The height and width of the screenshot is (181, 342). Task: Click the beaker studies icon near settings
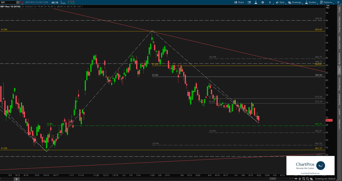coord(256,2)
